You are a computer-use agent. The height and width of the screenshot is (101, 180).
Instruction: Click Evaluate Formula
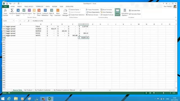pos(107,15)
